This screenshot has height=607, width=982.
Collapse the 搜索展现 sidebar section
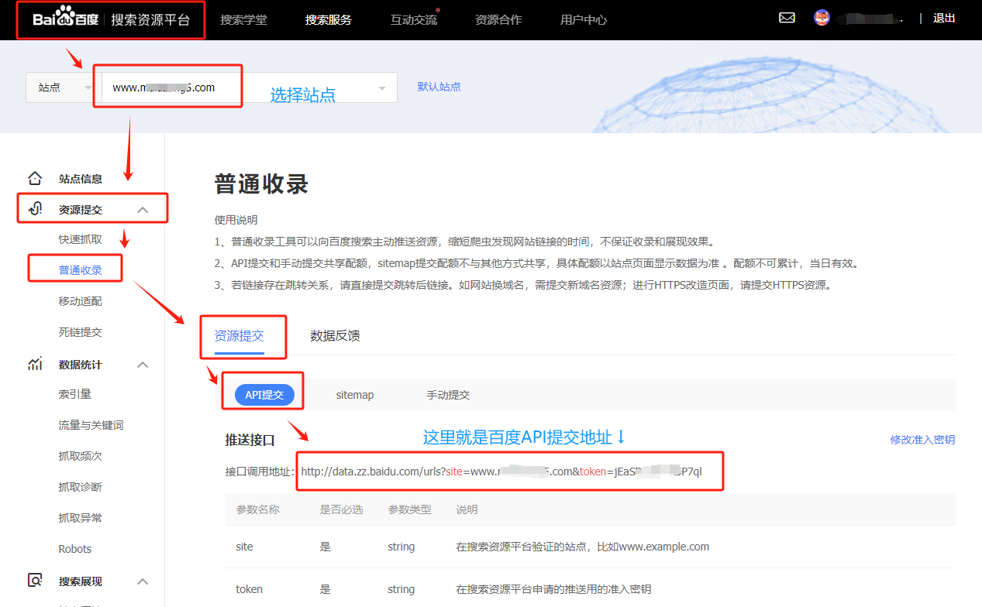coord(143,581)
